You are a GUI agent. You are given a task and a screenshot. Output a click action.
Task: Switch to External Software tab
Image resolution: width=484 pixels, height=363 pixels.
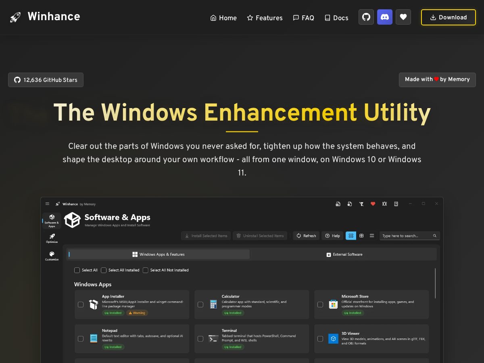[x=344, y=255]
